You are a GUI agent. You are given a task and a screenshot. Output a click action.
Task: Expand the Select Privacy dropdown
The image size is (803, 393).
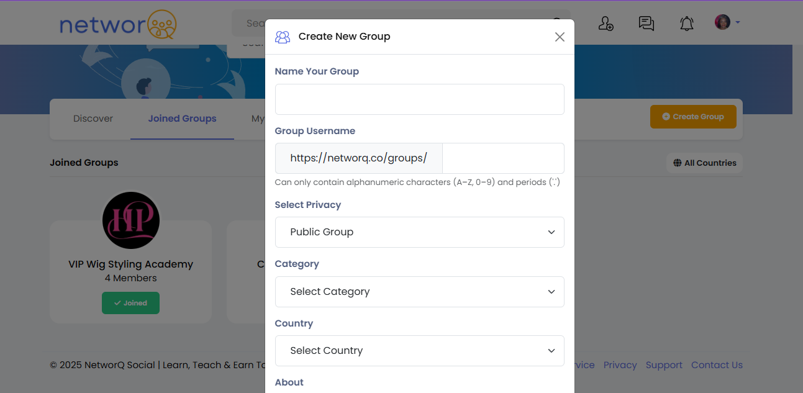coord(419,232)
